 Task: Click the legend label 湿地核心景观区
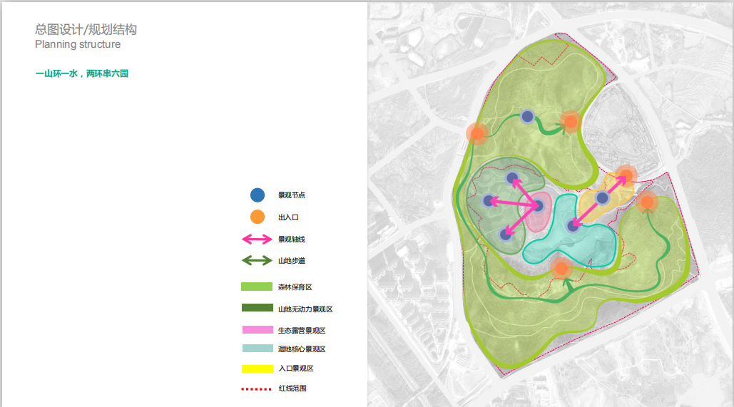point(302,349)
